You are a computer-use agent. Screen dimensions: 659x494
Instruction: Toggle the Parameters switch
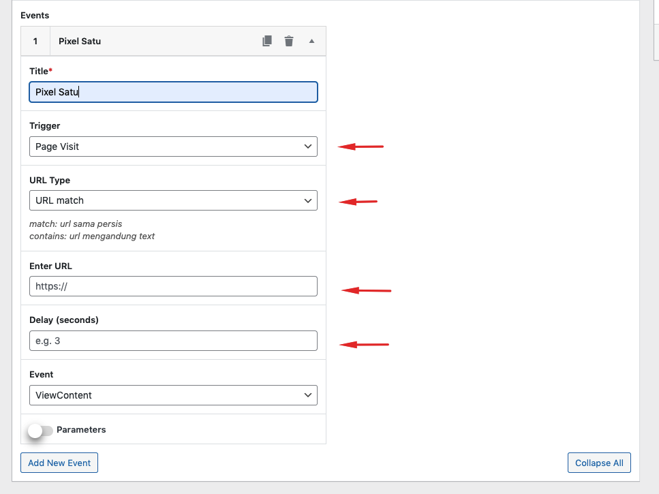tap(40, 430)
